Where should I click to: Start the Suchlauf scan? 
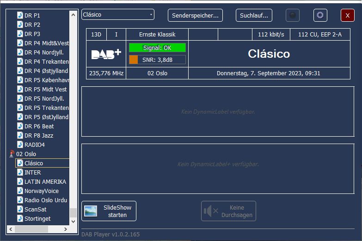(254, 15)
